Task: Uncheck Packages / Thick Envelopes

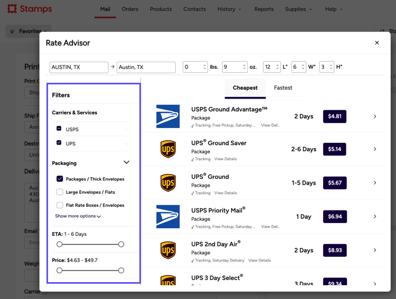Action: point(60,179)
